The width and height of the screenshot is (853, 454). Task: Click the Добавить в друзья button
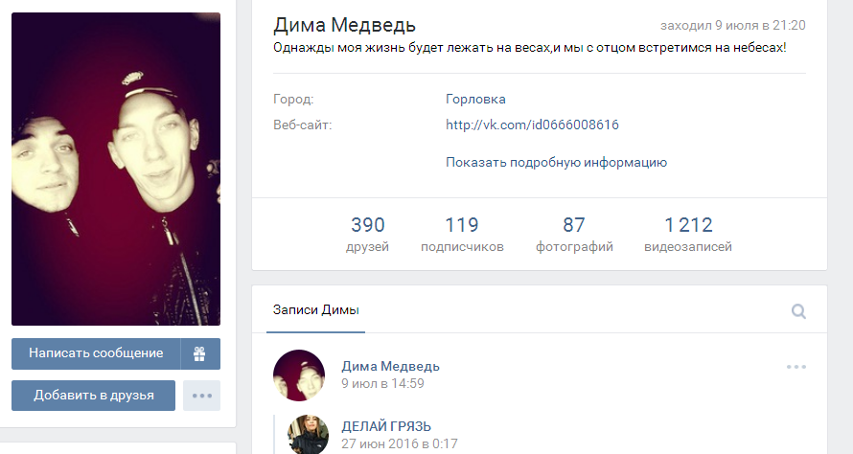pos(94,396)
